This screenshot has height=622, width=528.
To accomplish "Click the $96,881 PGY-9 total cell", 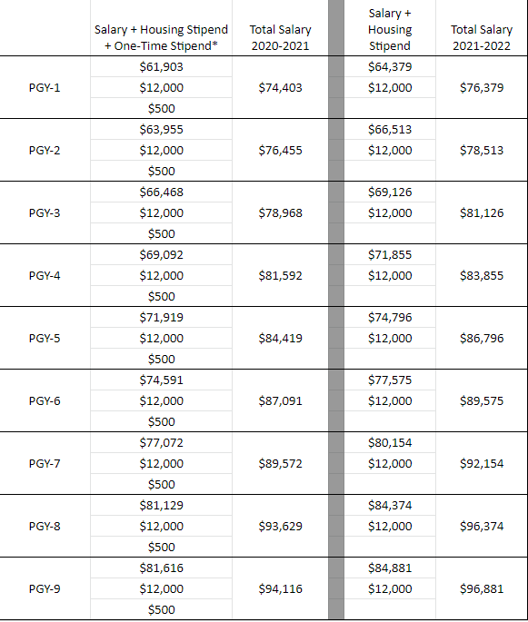I will 482,588.
